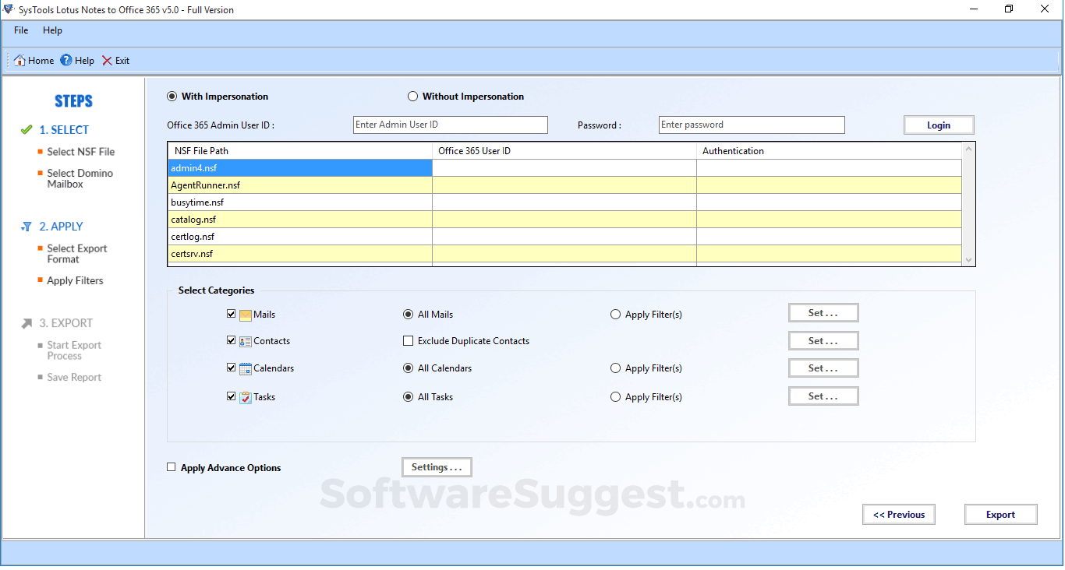
Task: Click the Authentication column header
Action: point(830,151)
